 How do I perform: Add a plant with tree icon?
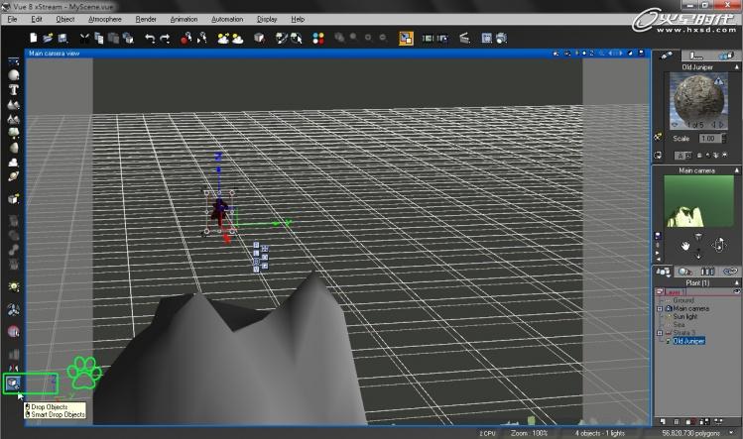(x=14, y=133)
